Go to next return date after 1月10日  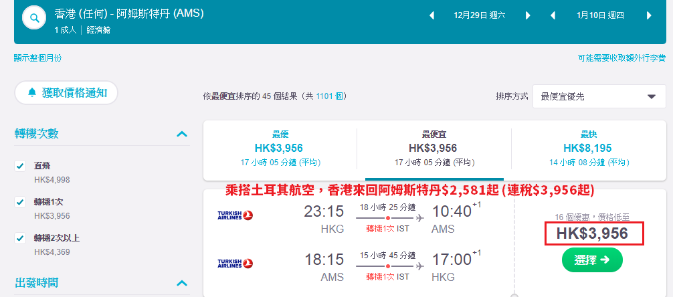649,16
